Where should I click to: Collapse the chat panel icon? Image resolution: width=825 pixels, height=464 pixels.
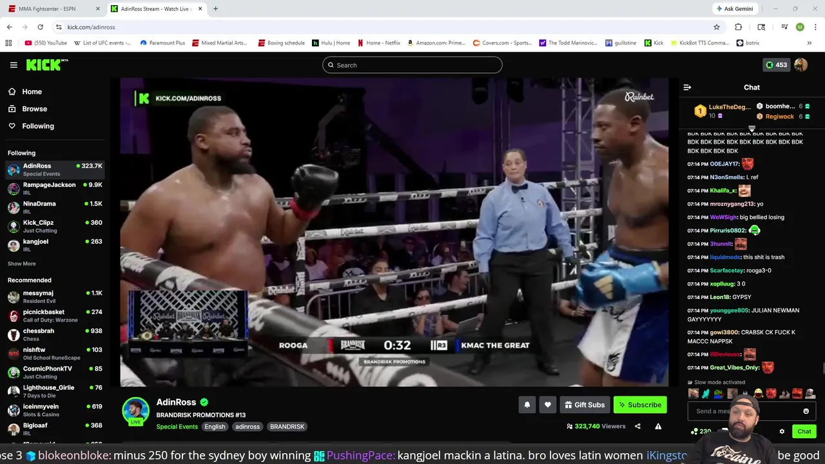click(687, 87)
